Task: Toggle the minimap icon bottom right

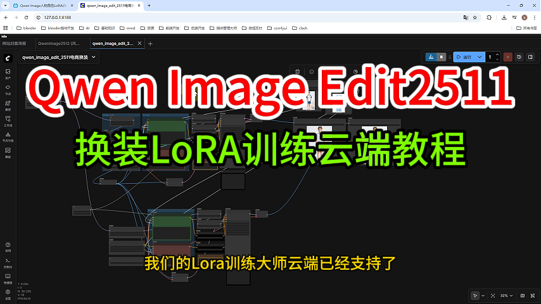Action: (523, 296)
